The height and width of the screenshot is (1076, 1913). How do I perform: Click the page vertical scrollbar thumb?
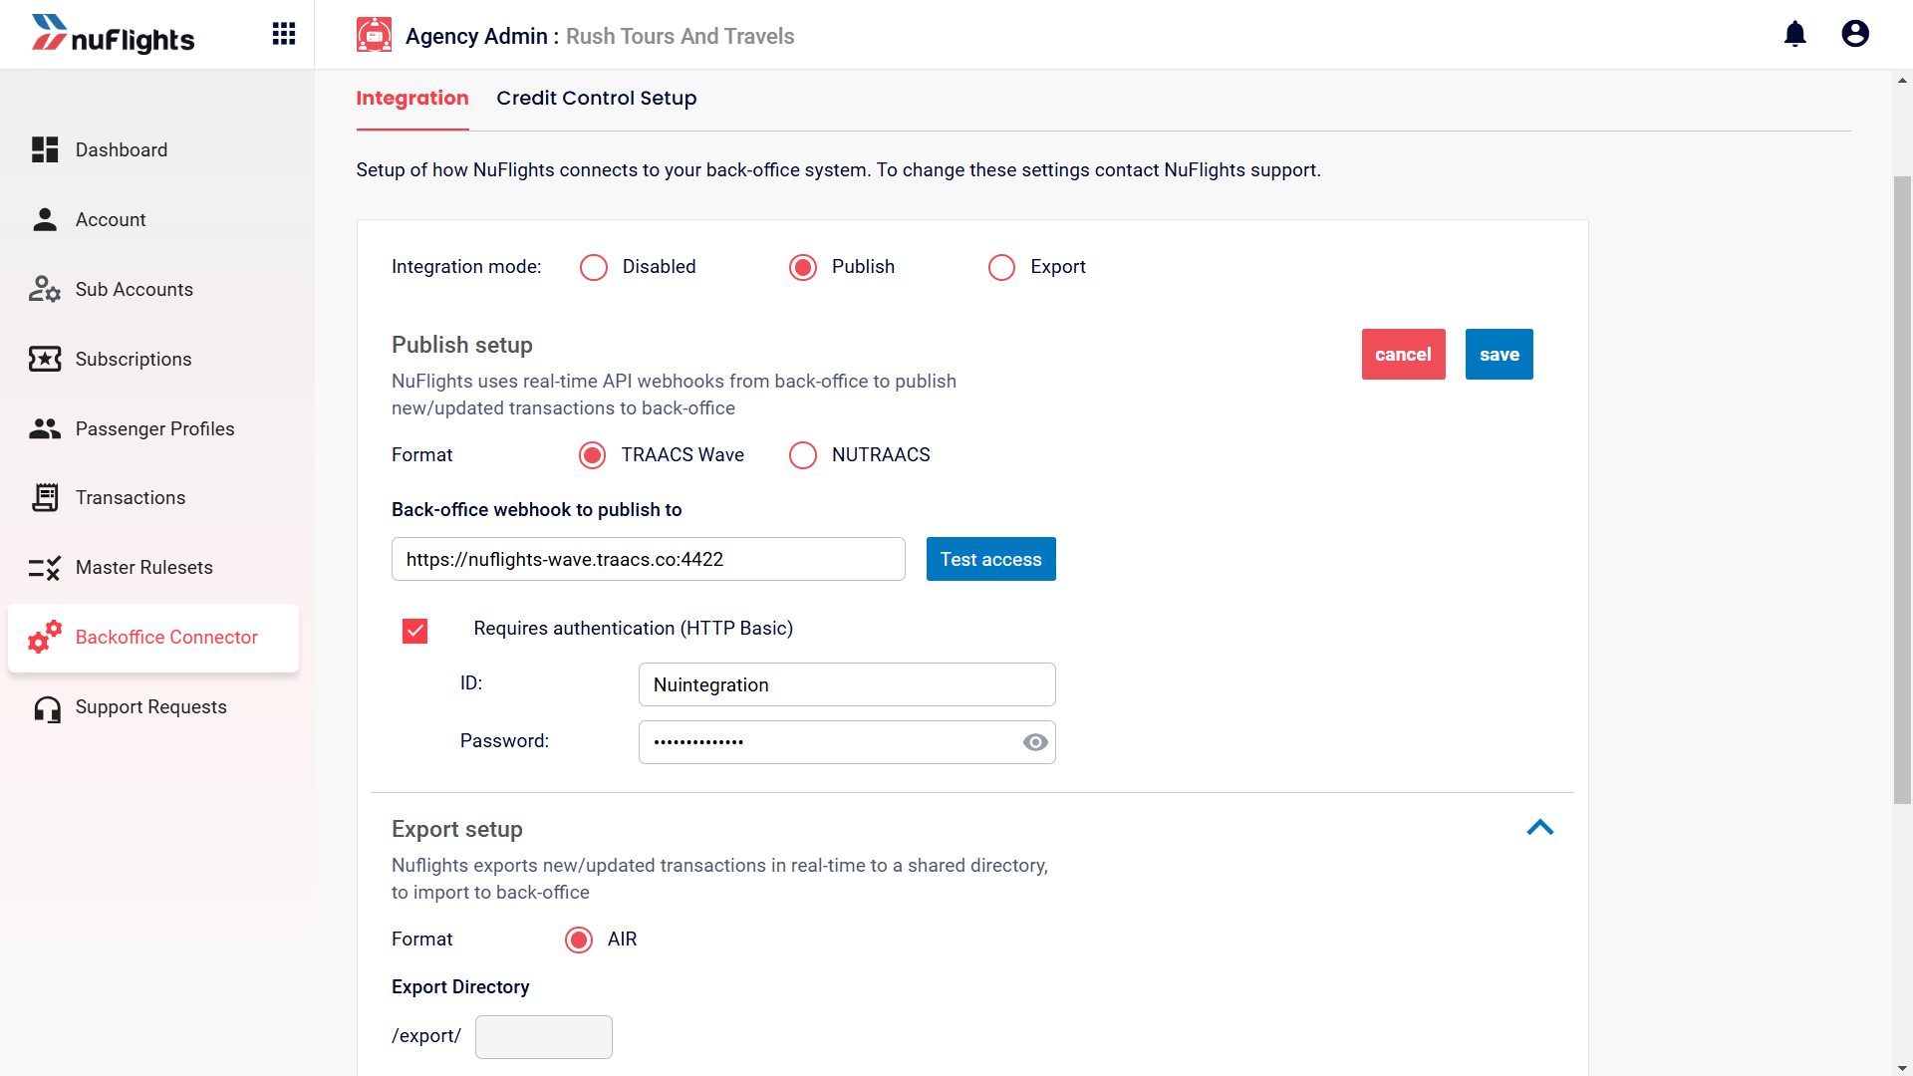coord(1903,489)
